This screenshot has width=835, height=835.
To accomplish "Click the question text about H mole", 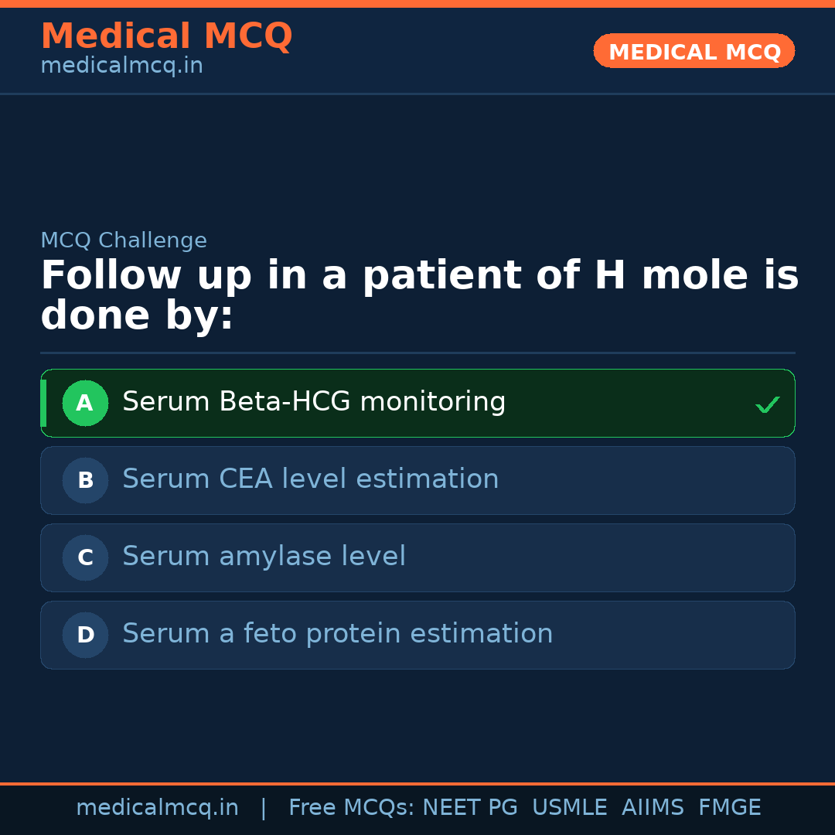I will pyautogui.click(x=419, y=296).
